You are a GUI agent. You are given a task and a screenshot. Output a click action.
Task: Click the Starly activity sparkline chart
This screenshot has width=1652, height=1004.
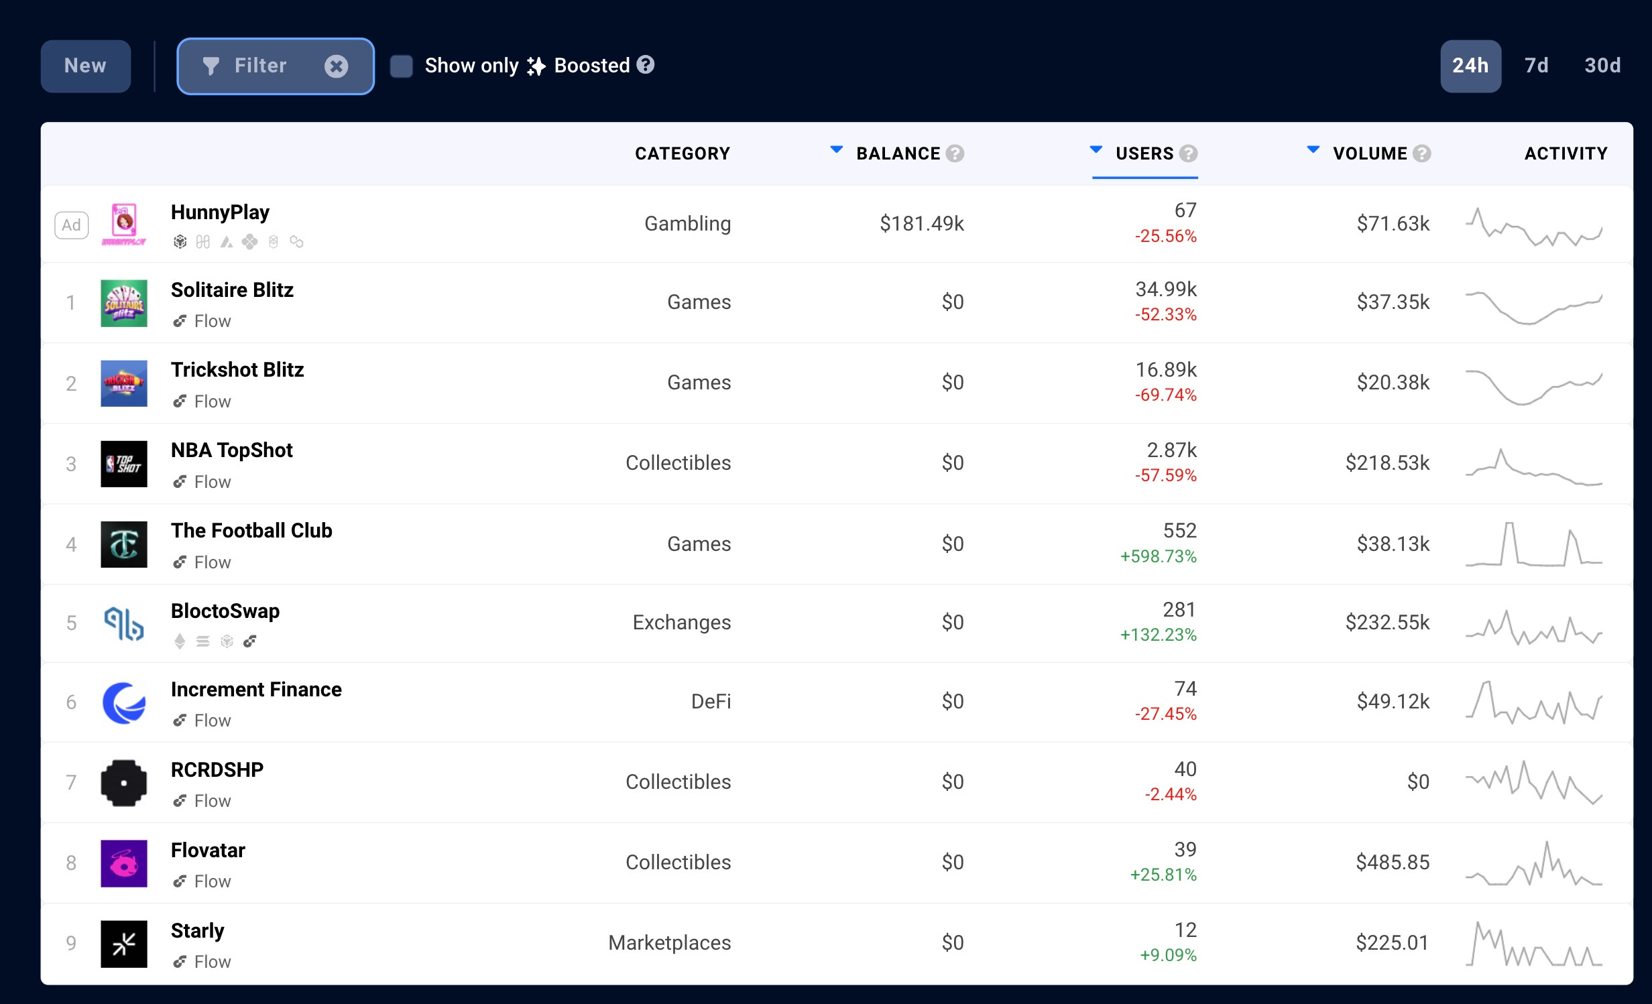pyautogui.click(x=1534, y=944)
